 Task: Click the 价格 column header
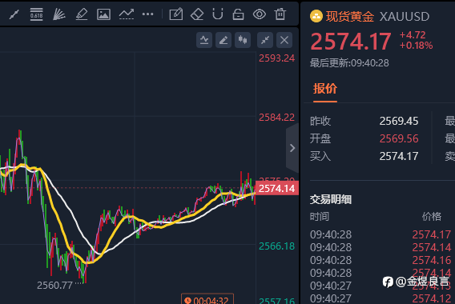pos(432,217)
